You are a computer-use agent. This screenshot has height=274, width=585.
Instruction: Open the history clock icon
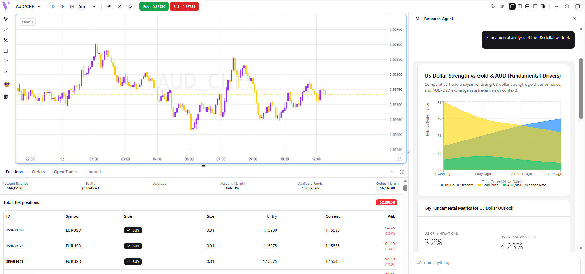(567, 7)
